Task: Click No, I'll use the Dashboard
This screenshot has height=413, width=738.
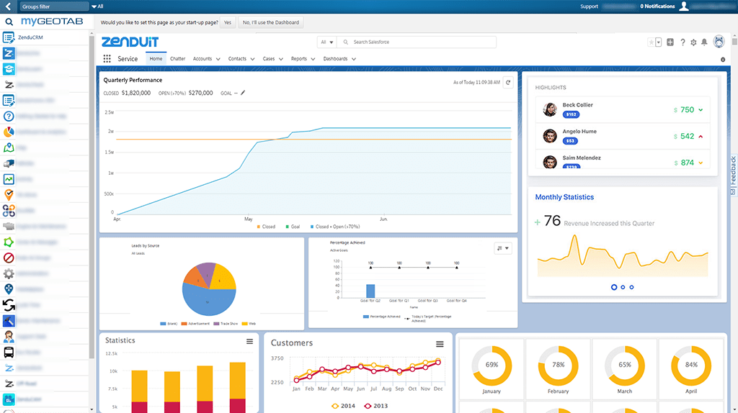Action: tap(271, 22)
